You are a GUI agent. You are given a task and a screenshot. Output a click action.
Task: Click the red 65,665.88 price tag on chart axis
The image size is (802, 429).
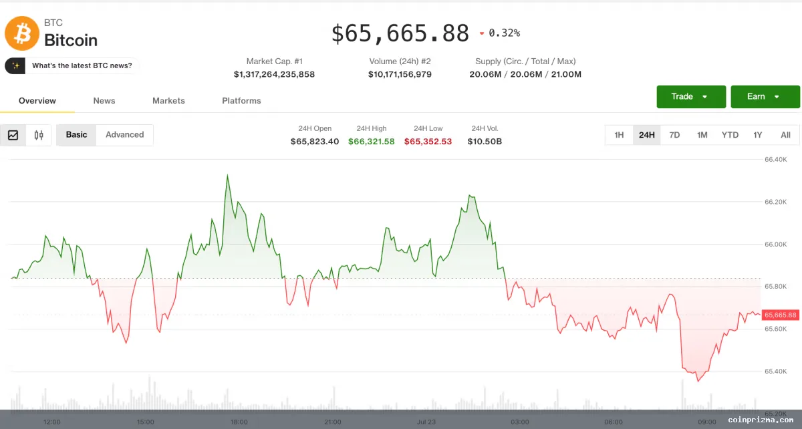pyautogui.click(x=781, y=315)
